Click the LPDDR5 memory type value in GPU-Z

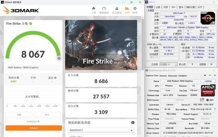(x=172, y=123)
